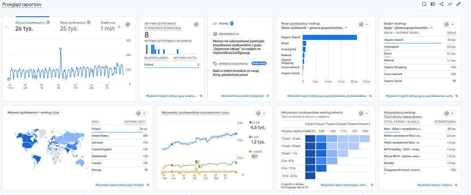Click the compare data columns icon
This screenshot has height=195, width=471.
(433, 4)
